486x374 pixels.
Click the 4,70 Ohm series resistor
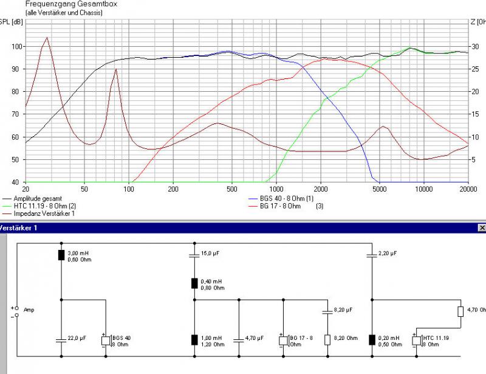(460, 311)
